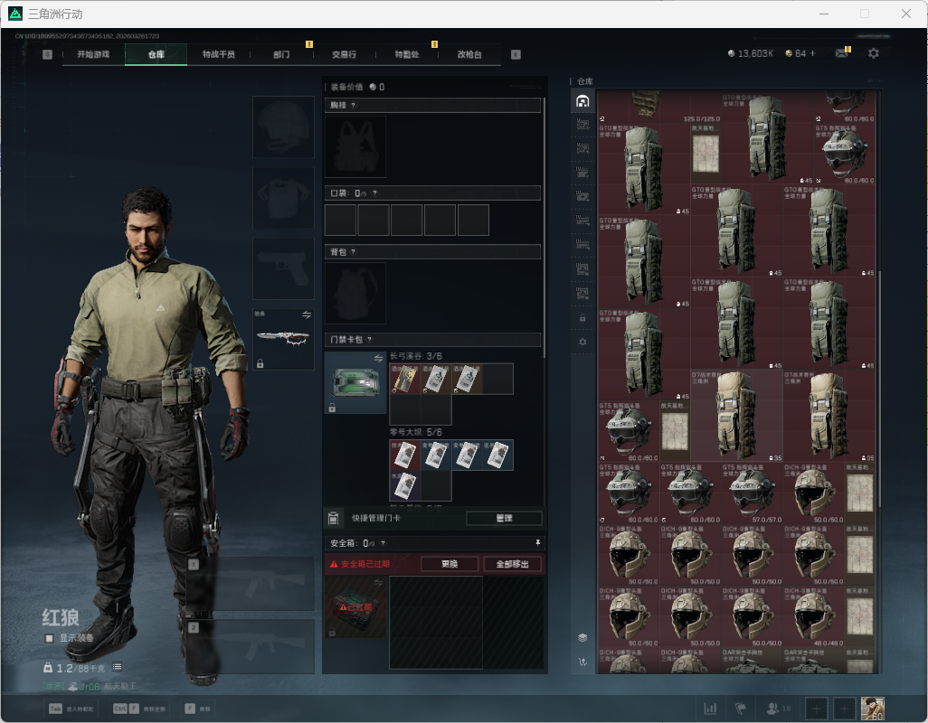Screen dimensions: 928x723
Task: Select the empty backpack slot under 背包
Action: (355, 293)
